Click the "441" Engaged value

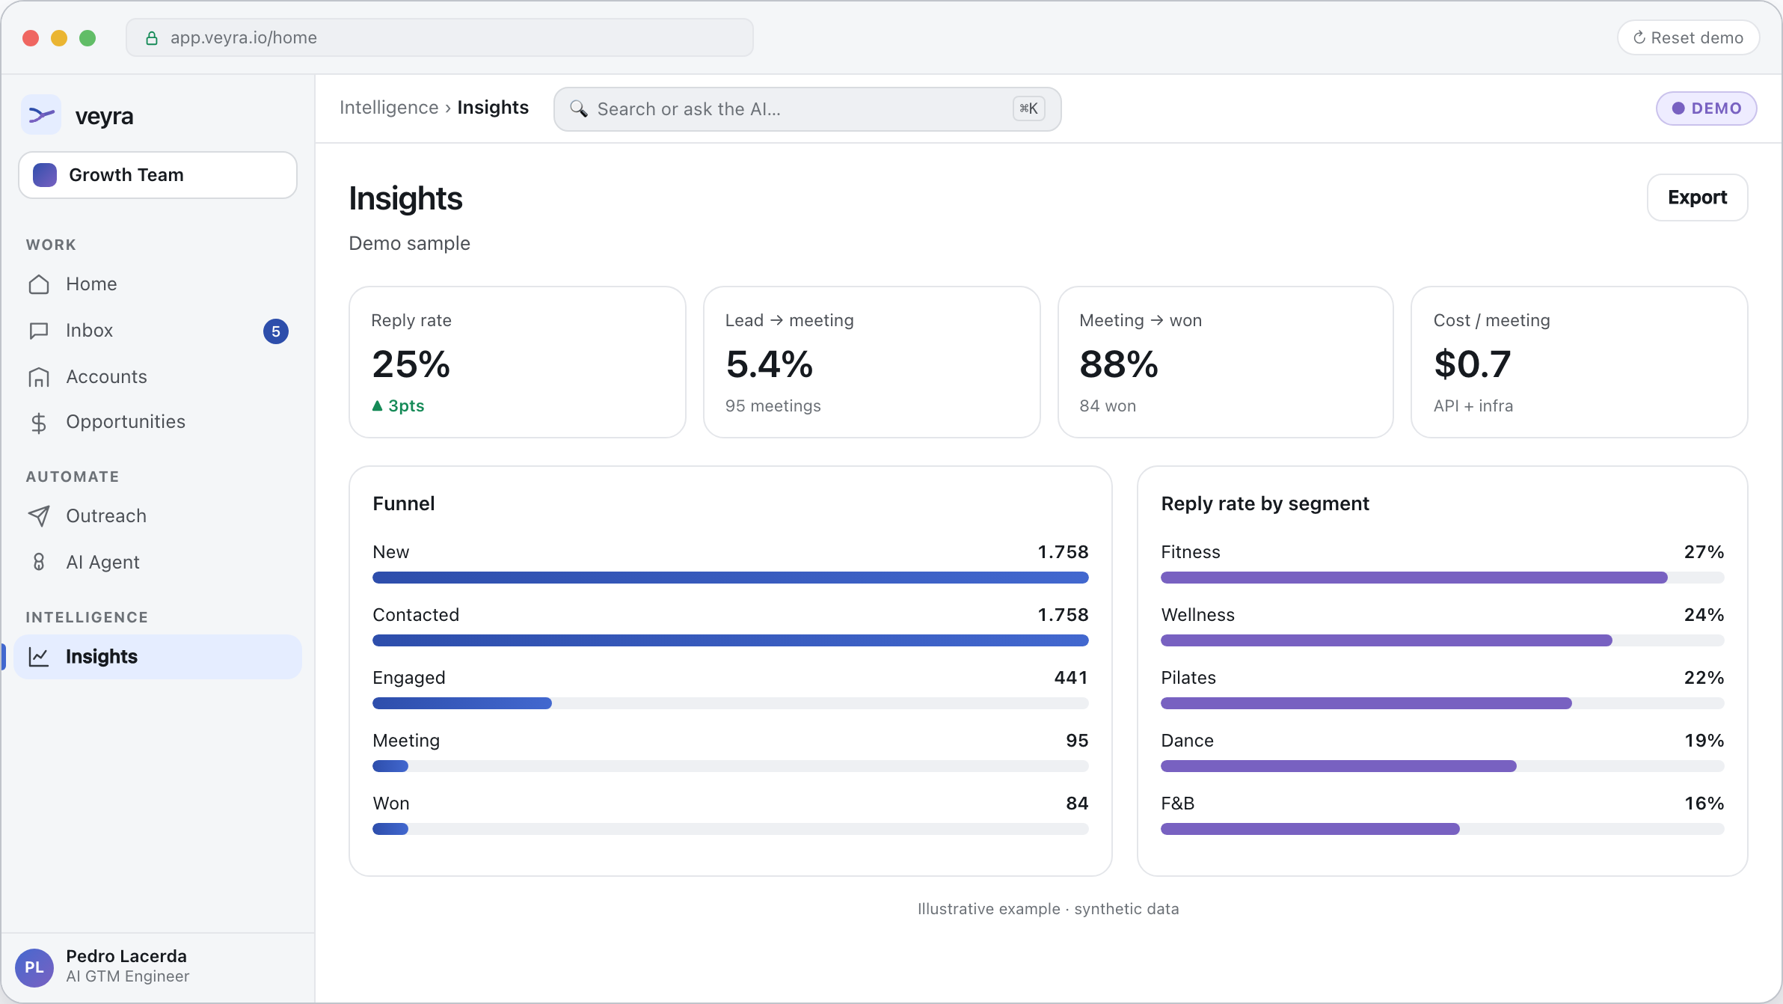(1071, 678)
